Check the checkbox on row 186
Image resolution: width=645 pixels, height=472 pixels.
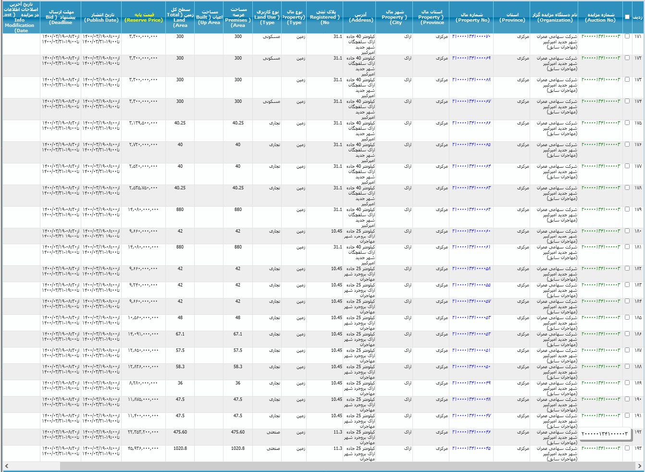coord(627,334)
